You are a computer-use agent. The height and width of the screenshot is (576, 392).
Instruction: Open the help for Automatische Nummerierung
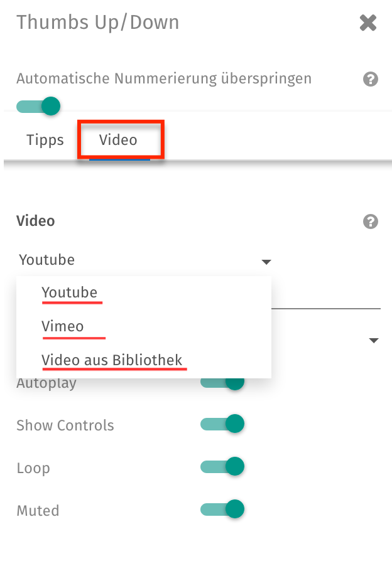pyautogui.click(x=370, y=79)
